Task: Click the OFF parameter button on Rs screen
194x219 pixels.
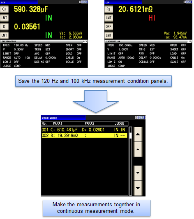Action: click(x=109, y=27)
